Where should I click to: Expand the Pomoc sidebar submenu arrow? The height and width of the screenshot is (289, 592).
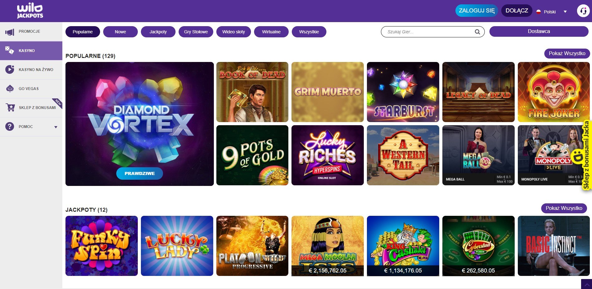(x=56, y=127)
